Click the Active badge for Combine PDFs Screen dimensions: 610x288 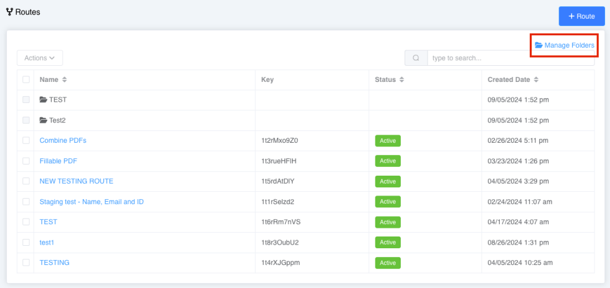pyautogui.click(x=387, y=140)
